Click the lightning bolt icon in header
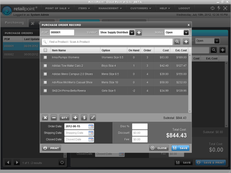Screen dimensions: 231x173 (219, 8)
